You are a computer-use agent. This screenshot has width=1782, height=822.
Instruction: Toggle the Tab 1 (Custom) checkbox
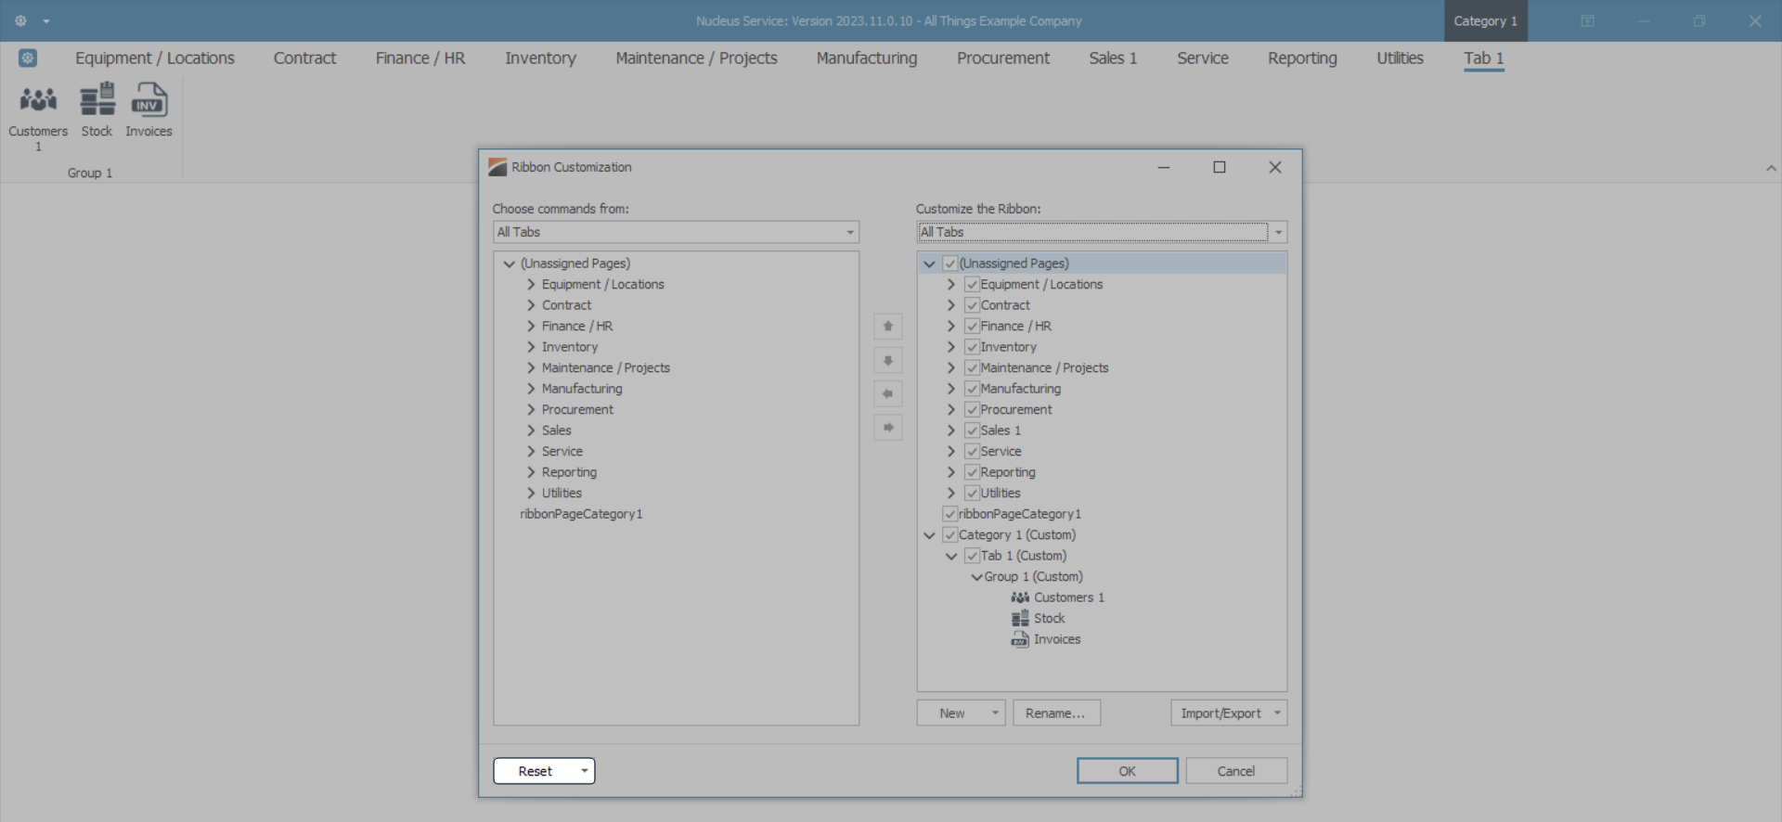coord(972,556)
